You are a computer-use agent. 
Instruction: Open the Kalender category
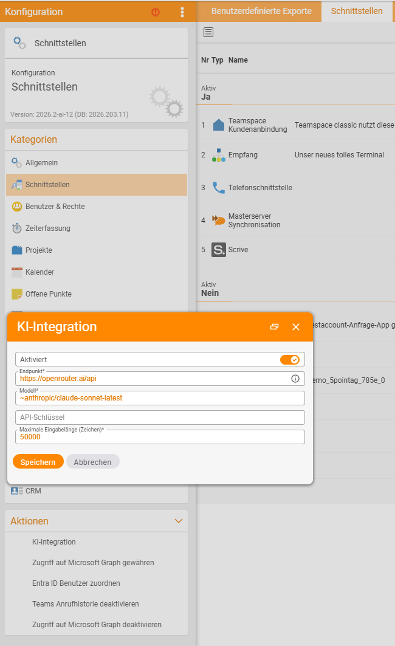pyautogui.click(x=97, y=272)
